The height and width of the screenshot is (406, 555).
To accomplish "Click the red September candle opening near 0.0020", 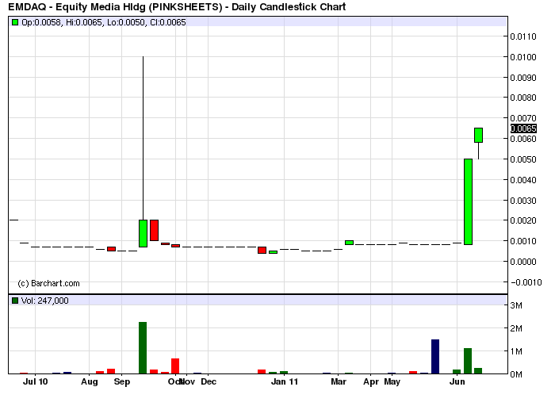I will pos(154,230).
